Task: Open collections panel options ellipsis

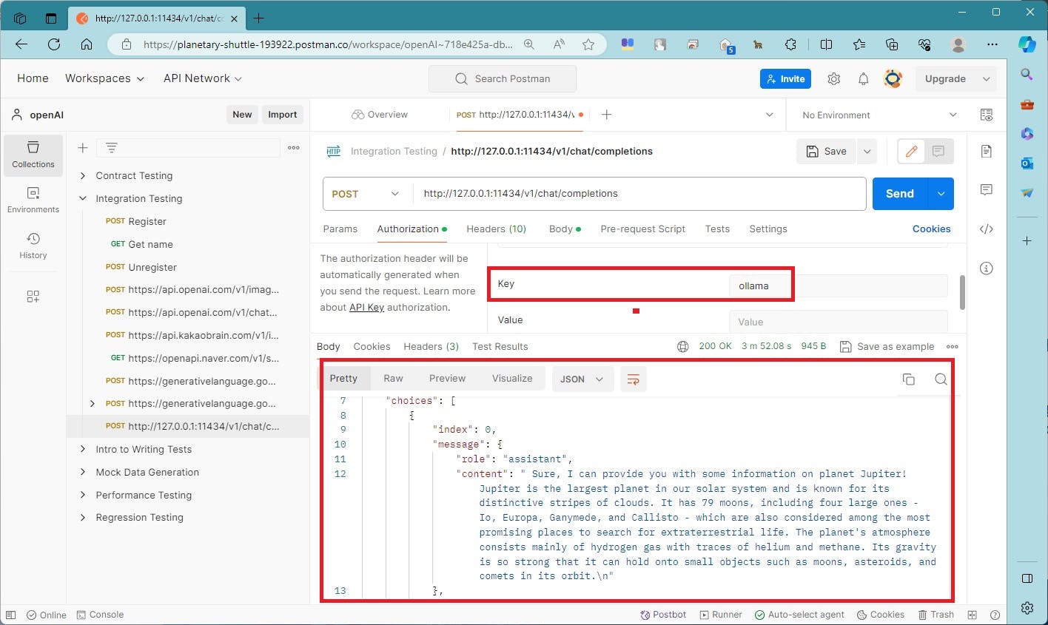Action: click(x=294, y=148)
